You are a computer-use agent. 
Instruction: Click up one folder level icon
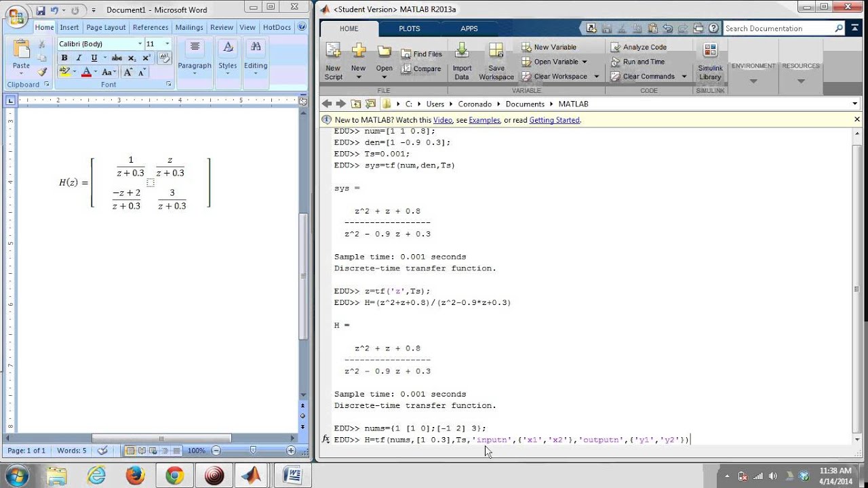(356, 104)
